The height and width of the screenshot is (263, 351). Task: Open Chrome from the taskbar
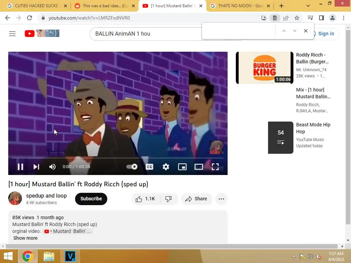(x=27, y=256)
